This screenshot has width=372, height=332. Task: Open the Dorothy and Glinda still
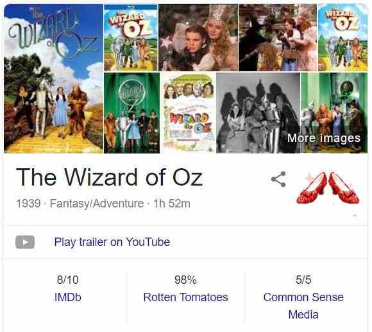198,37
